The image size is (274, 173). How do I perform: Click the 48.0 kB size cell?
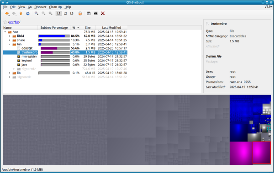[x=90, y=73]
